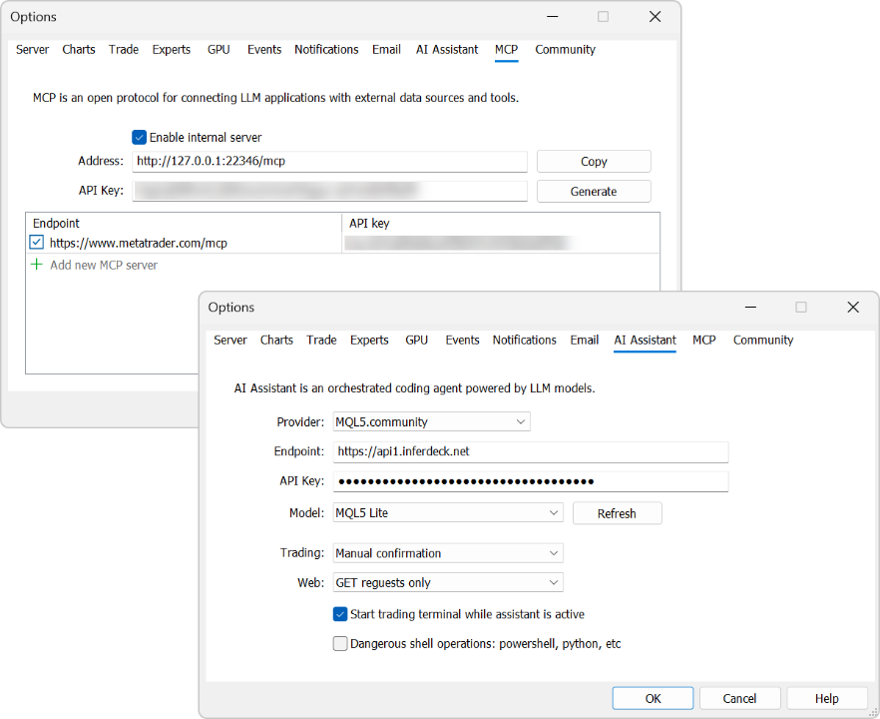
Task: Open GPU tab in front Options window
Action: 416,340
